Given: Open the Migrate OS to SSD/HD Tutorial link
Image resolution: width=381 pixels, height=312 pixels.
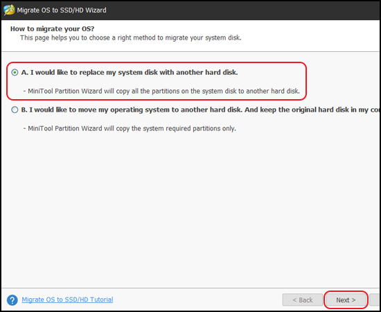Looking at the screenshot, I should click(67, 300).
